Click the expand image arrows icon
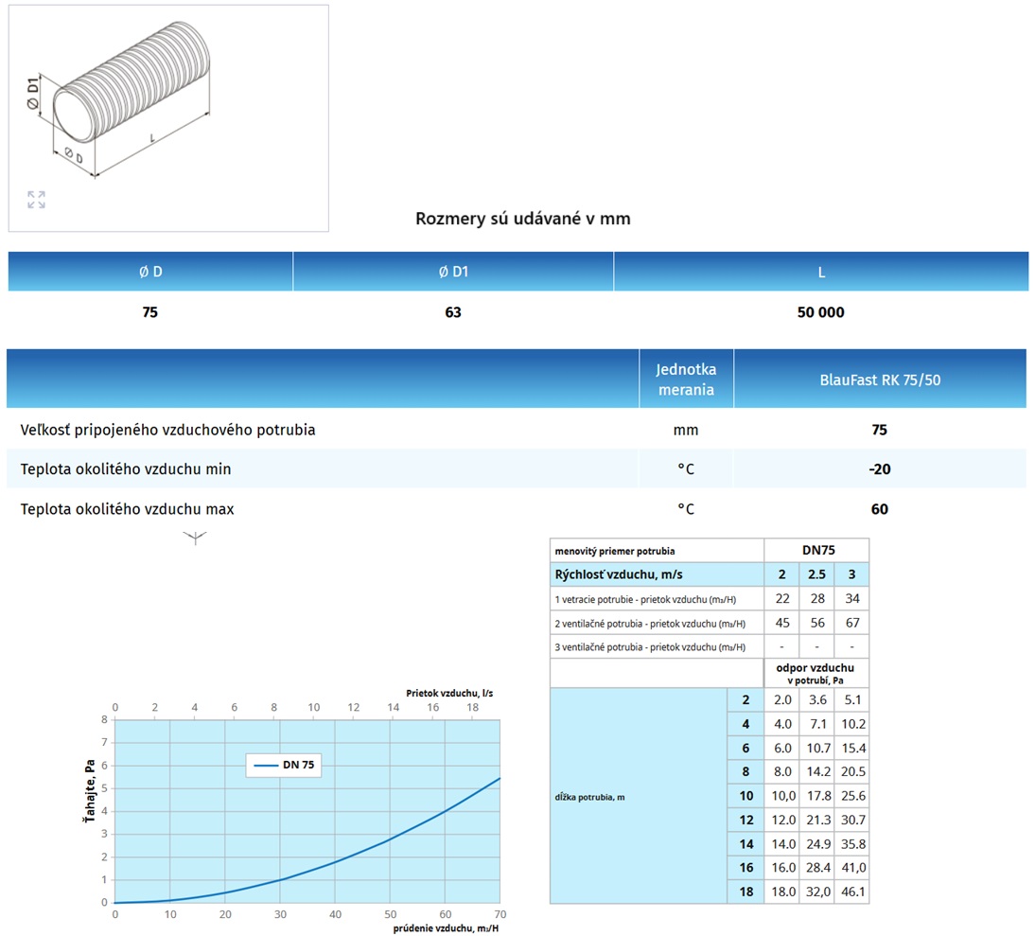Screen dimensions: 1035x936 point(36,200)
